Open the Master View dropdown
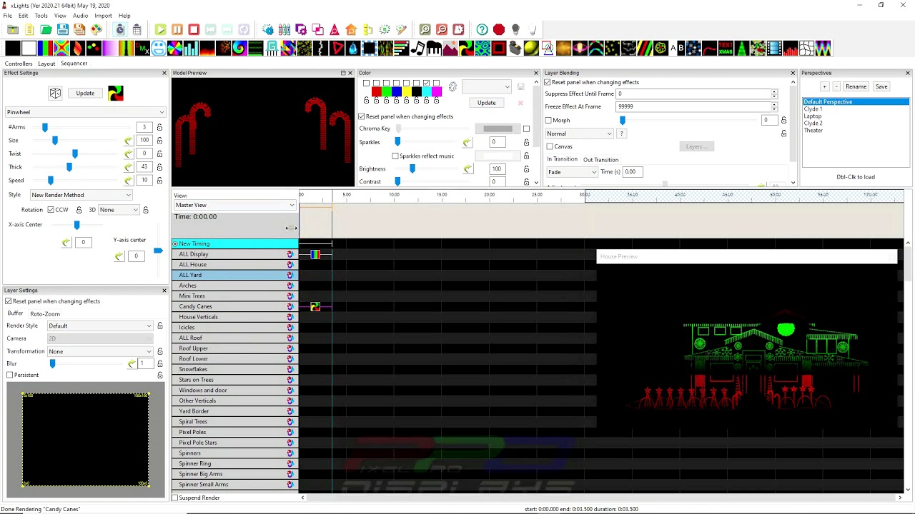This screenshot has height=514, width=915. [x=234, y=205]
